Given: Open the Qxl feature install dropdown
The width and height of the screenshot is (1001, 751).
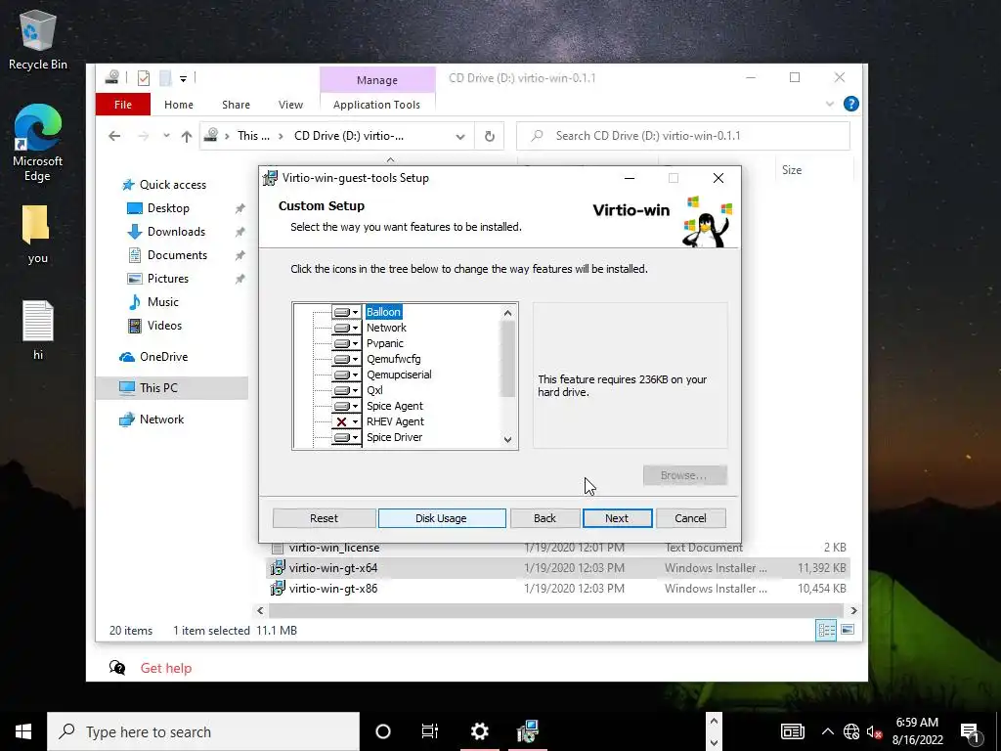Looking at the screenshot, I should [346, 390].
